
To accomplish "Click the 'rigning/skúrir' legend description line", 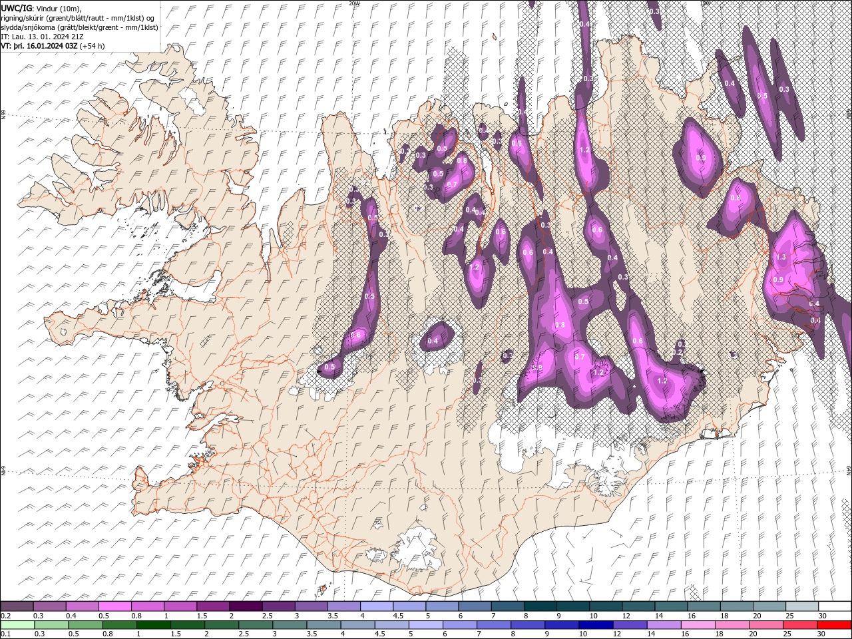I will tap(79, 17).
